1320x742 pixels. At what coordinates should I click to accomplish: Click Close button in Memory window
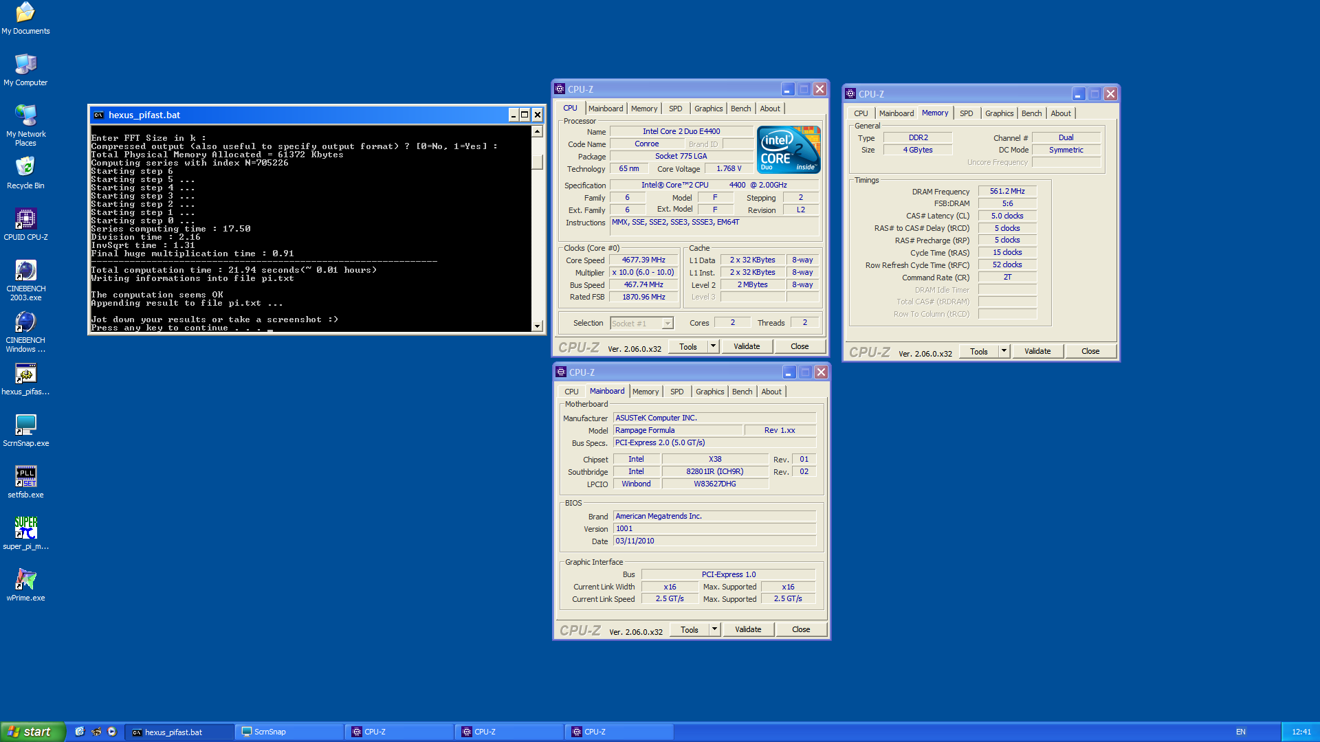point(1090,352)
